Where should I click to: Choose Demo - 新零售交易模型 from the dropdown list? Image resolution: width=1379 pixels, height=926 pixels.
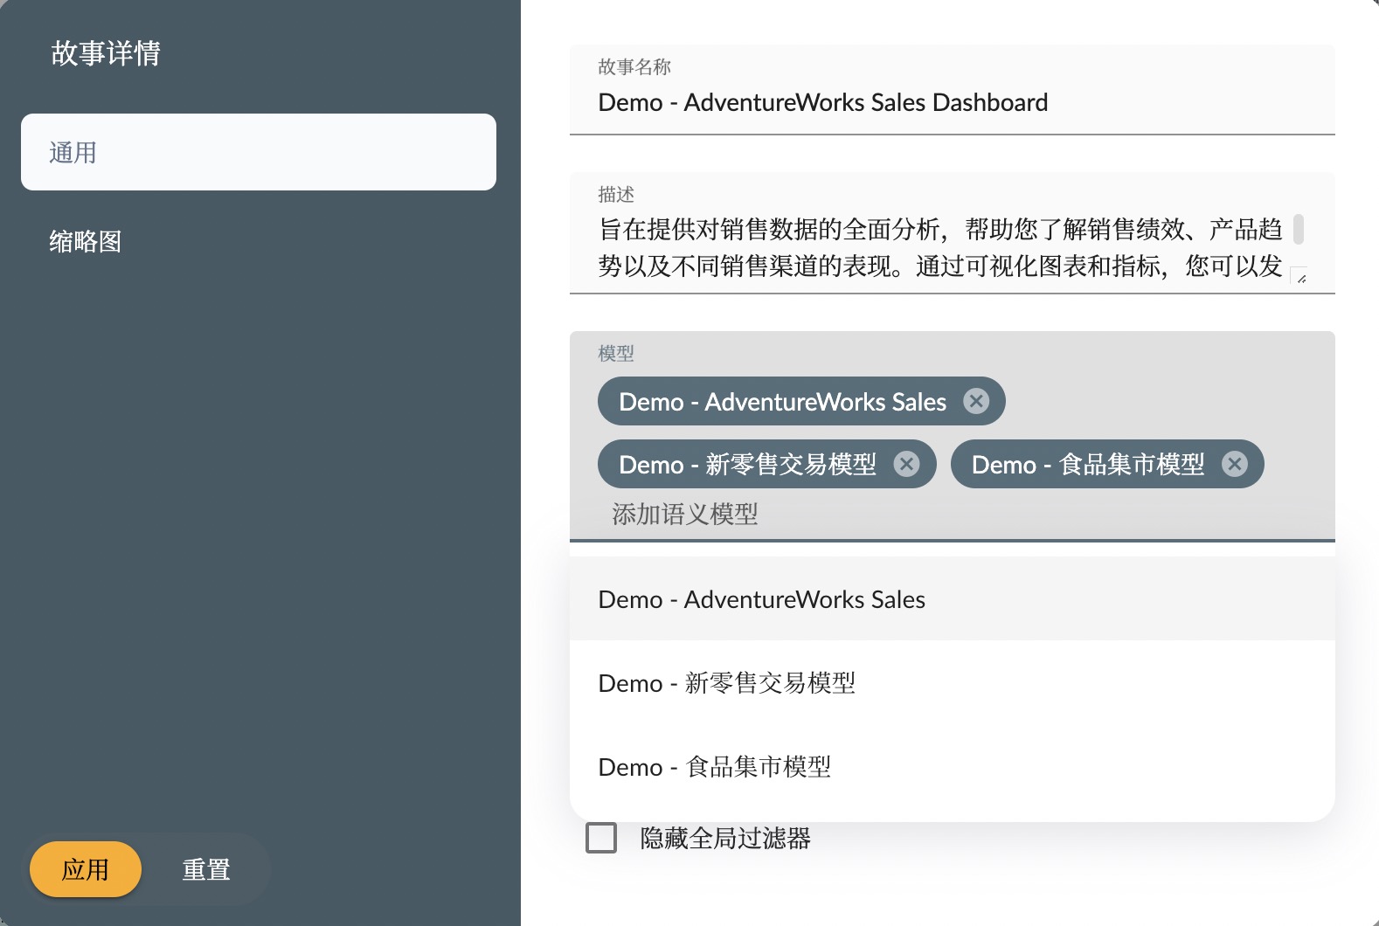pyautogui.click(x=726, y=683)
